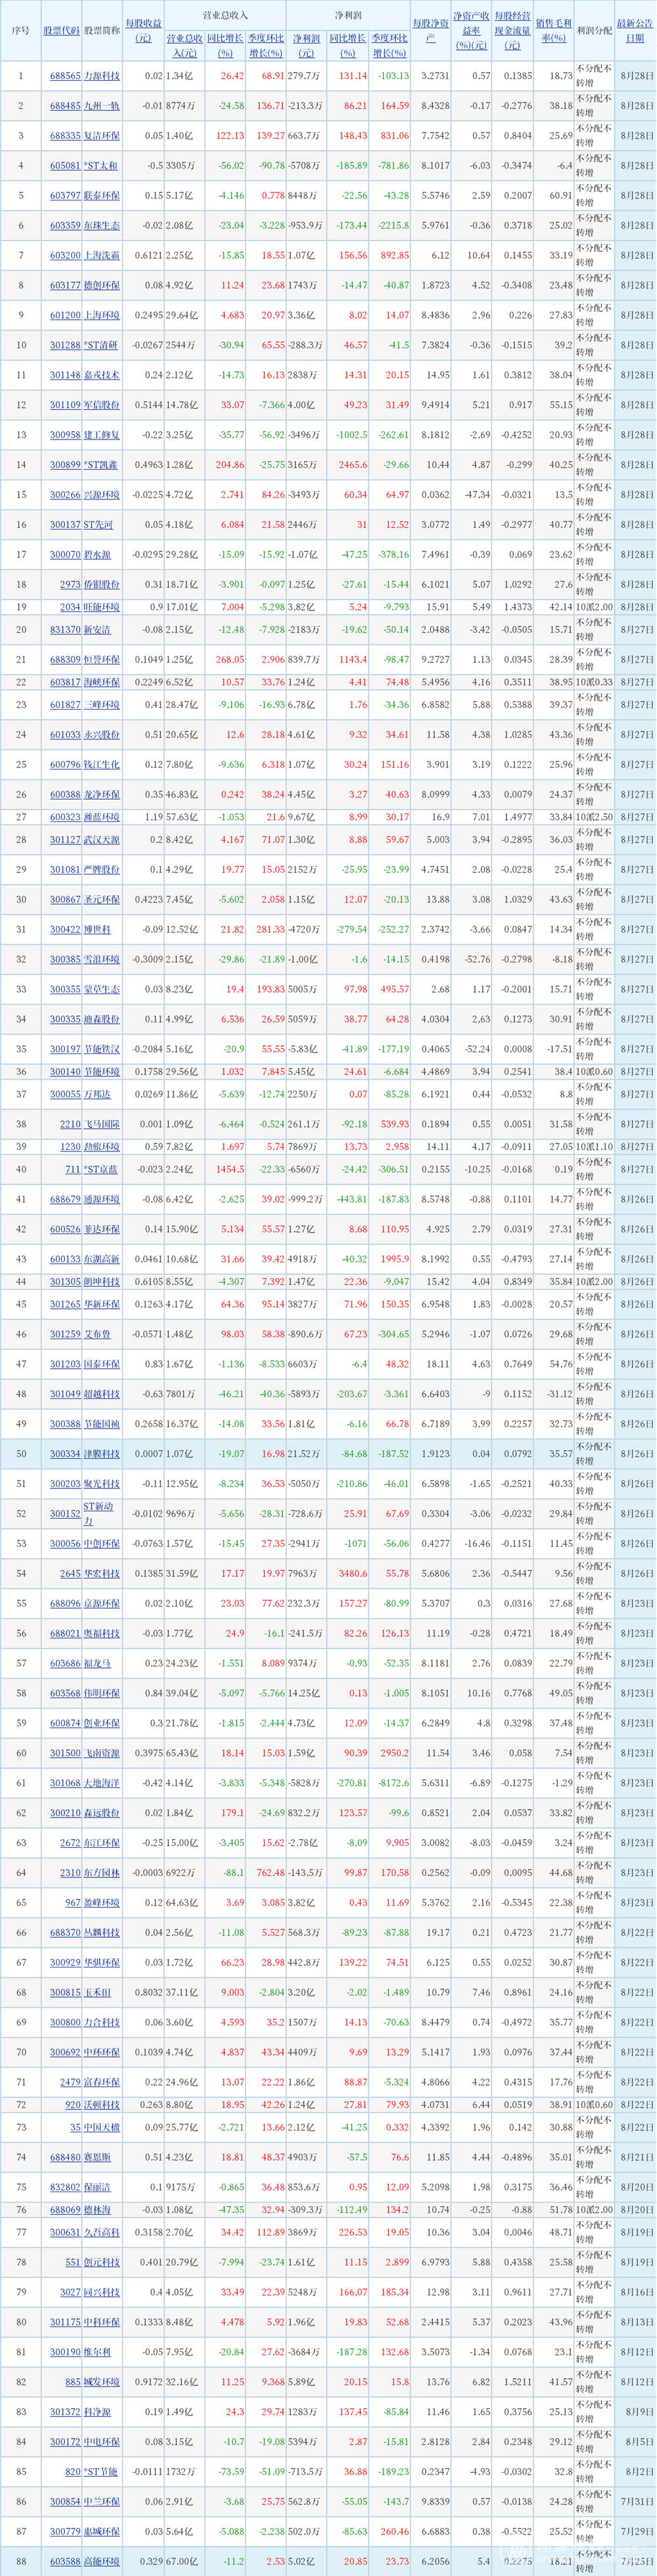The image size is (657, 2576).
Task: Click the 超越科技 stock name link
Action: point(101,1394)
